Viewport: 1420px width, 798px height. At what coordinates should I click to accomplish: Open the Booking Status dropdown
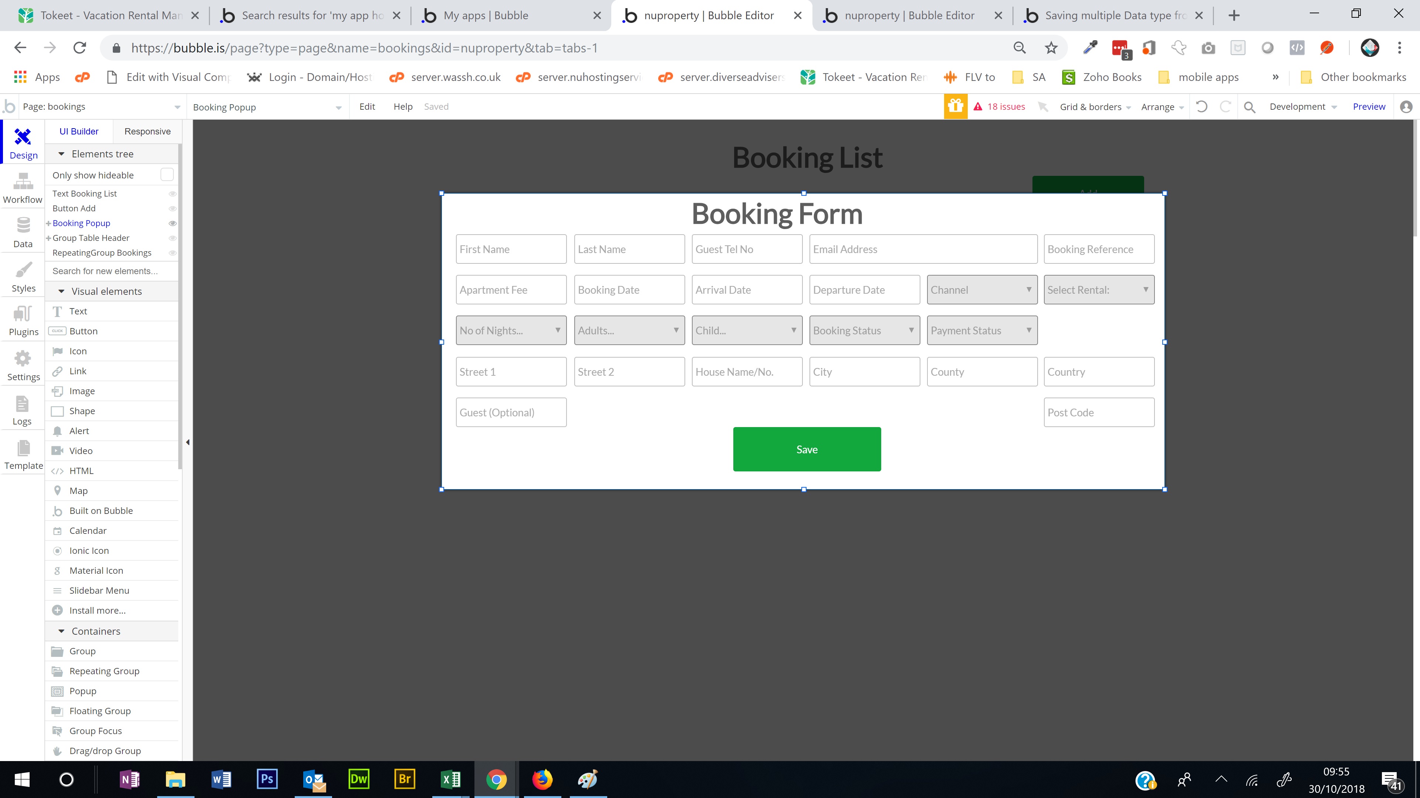point(864,330)
